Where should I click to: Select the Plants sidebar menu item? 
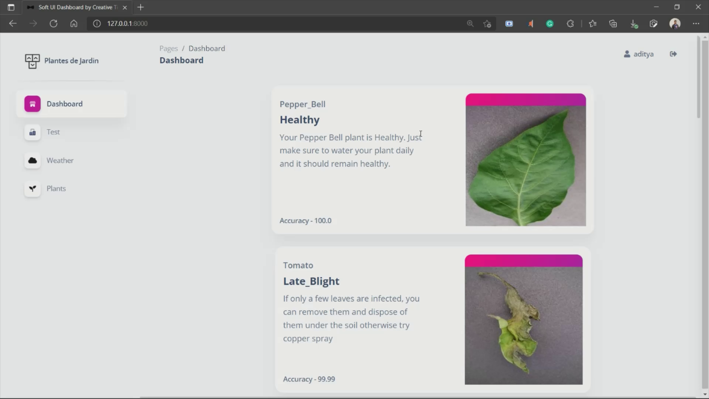[x=56, y=188]
